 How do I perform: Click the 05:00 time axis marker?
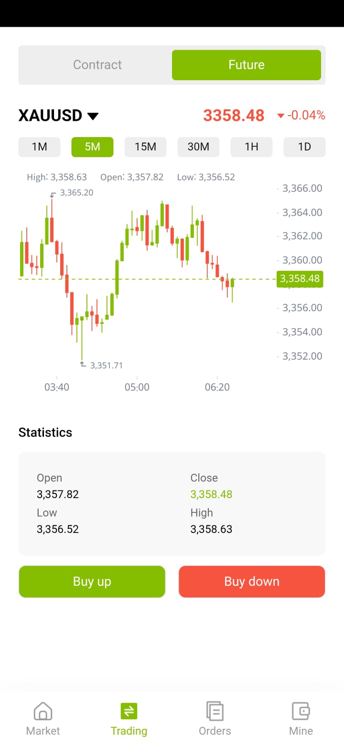click(137, 387)
